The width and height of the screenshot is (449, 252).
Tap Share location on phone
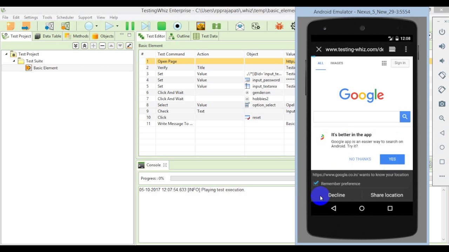(x=387, y=195)
